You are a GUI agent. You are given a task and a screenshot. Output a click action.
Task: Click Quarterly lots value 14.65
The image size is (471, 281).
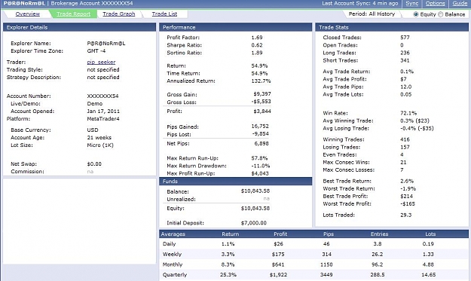coord(428,275)
